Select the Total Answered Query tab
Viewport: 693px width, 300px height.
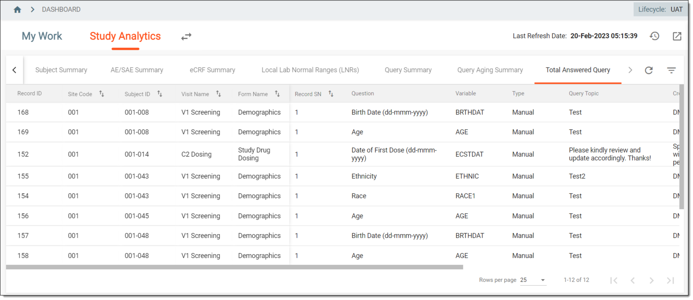578,70
